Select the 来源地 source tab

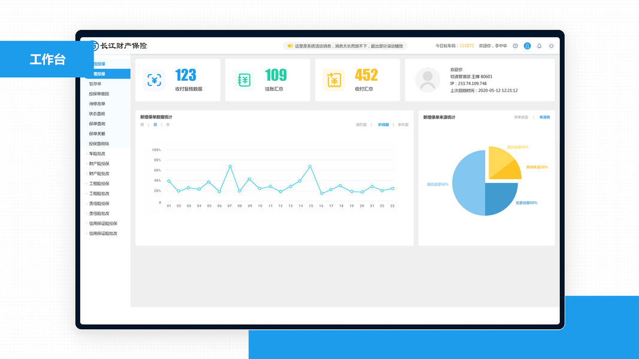point(544,117)
